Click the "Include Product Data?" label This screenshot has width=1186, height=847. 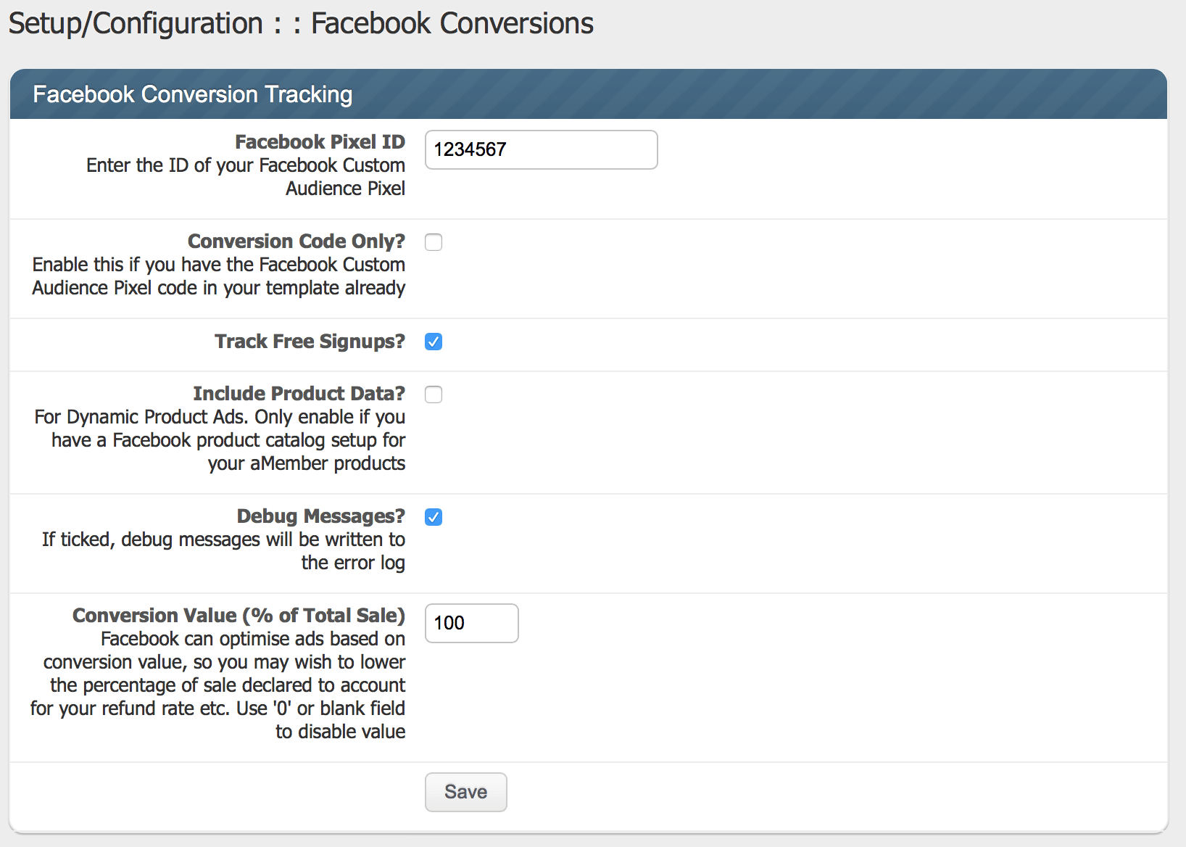298,393
